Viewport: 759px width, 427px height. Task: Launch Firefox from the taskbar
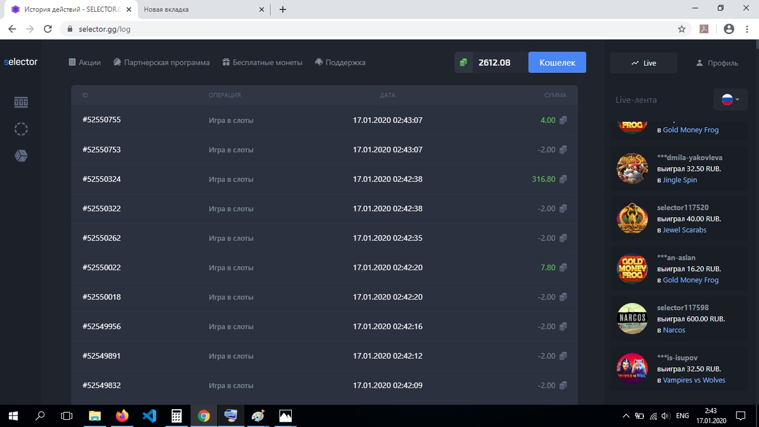[122, 416]
